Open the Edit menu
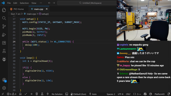This screenshot has height=96, width=171. [15, 3]
